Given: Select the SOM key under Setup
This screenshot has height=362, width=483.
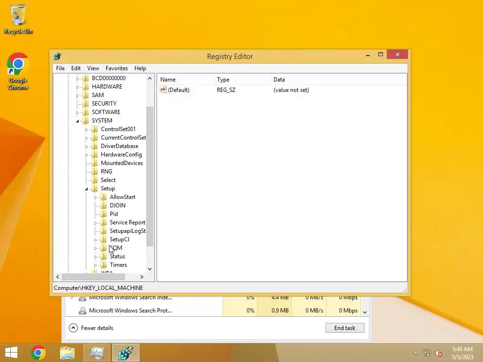Looking at the screenshot, I should (x=116, y=248).
